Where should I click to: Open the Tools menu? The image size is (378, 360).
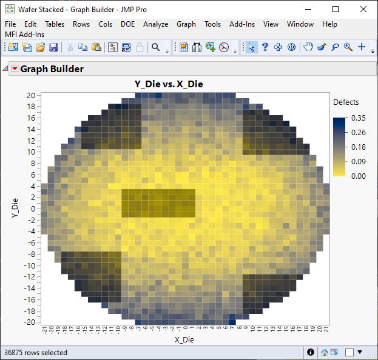click(x=212, y=24)
